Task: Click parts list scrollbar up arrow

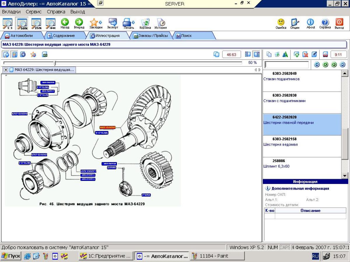Action: click(345, 73)
